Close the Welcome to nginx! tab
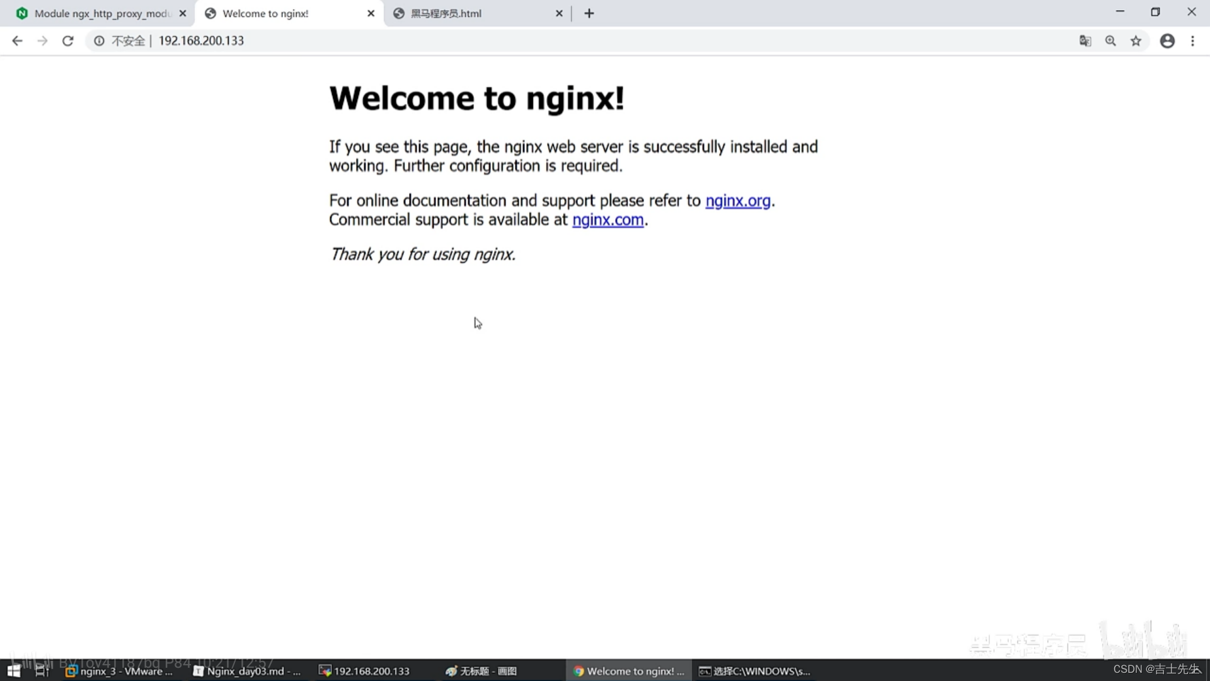1210x681 pixels. click(371, 13)
